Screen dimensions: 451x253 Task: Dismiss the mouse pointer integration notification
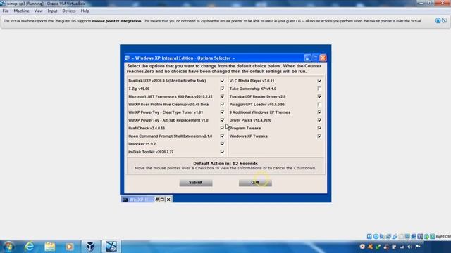438,20
